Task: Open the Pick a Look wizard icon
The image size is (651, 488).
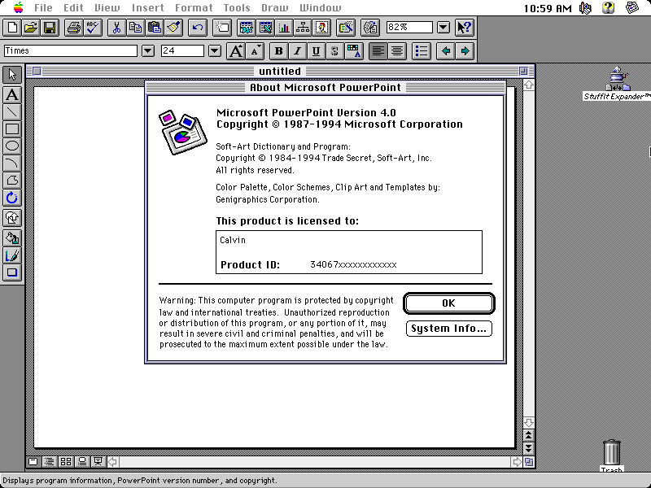Action: click(x=346, y=28)
